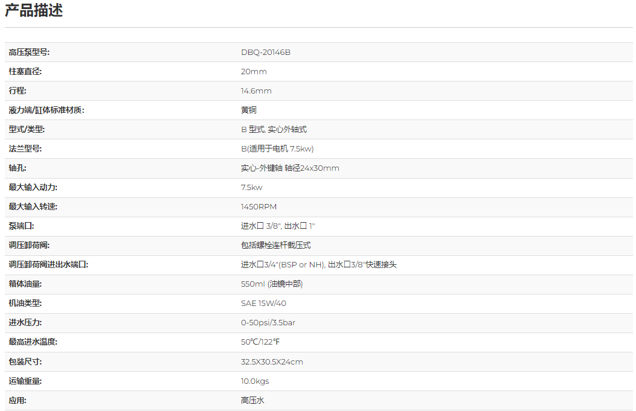
Task: Select the oil capacity value 550ml (油镜中部)
Action: [x=272, y=284]
